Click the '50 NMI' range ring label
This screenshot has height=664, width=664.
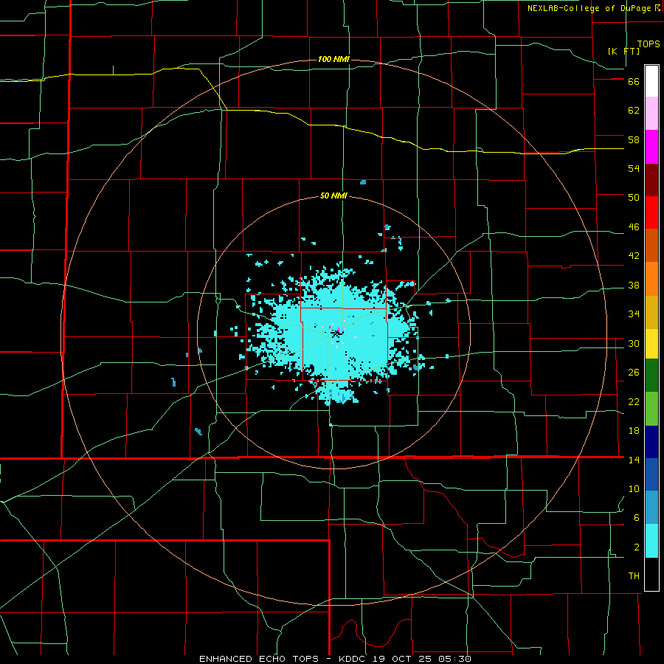click(x=333, y=196)
